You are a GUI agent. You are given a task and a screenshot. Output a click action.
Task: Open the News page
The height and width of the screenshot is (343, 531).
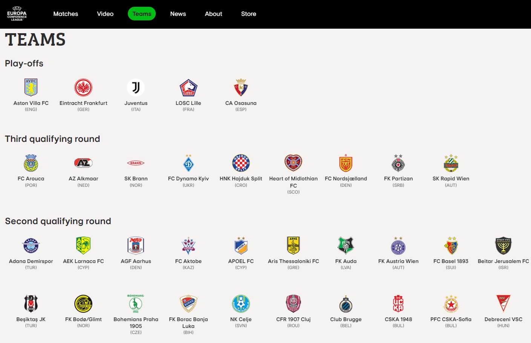(178, 14)
